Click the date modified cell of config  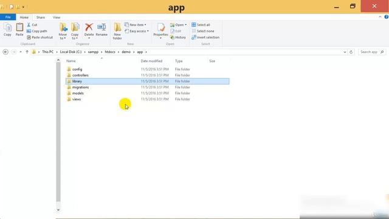154,69
